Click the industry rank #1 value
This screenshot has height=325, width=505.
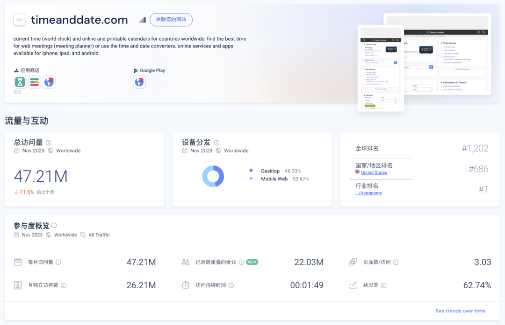[483, 189]
